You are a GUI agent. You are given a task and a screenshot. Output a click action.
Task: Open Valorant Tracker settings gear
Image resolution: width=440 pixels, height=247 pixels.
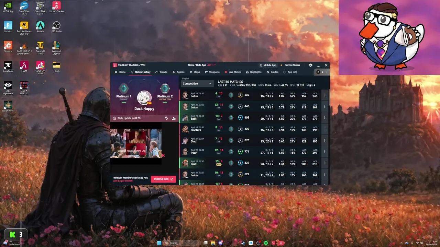click(x=311, y=65)
